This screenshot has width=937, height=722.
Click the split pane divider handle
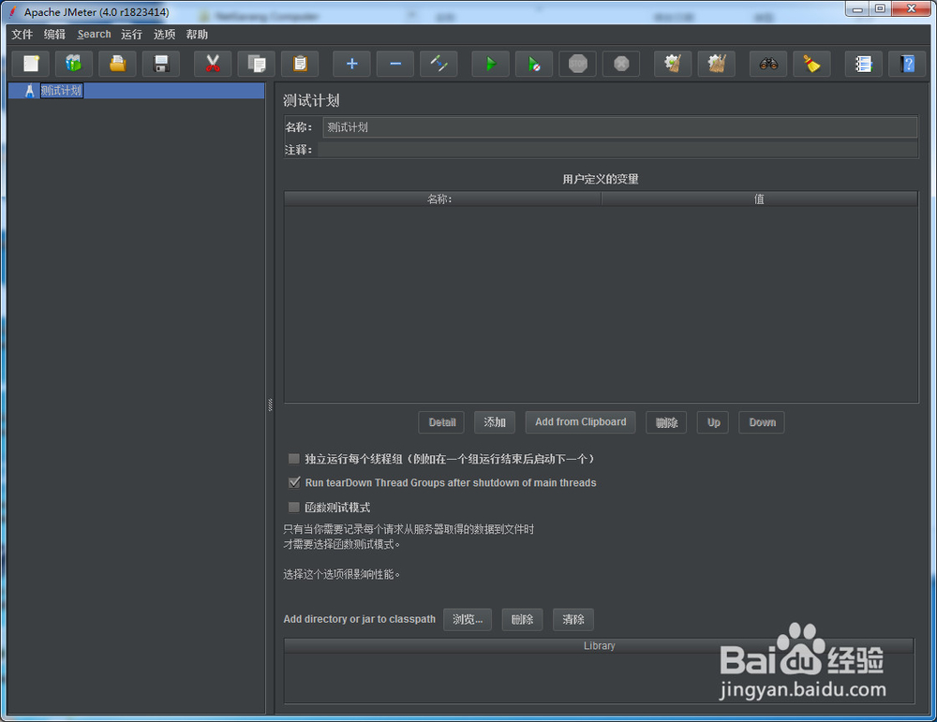[x=270, y=405]
